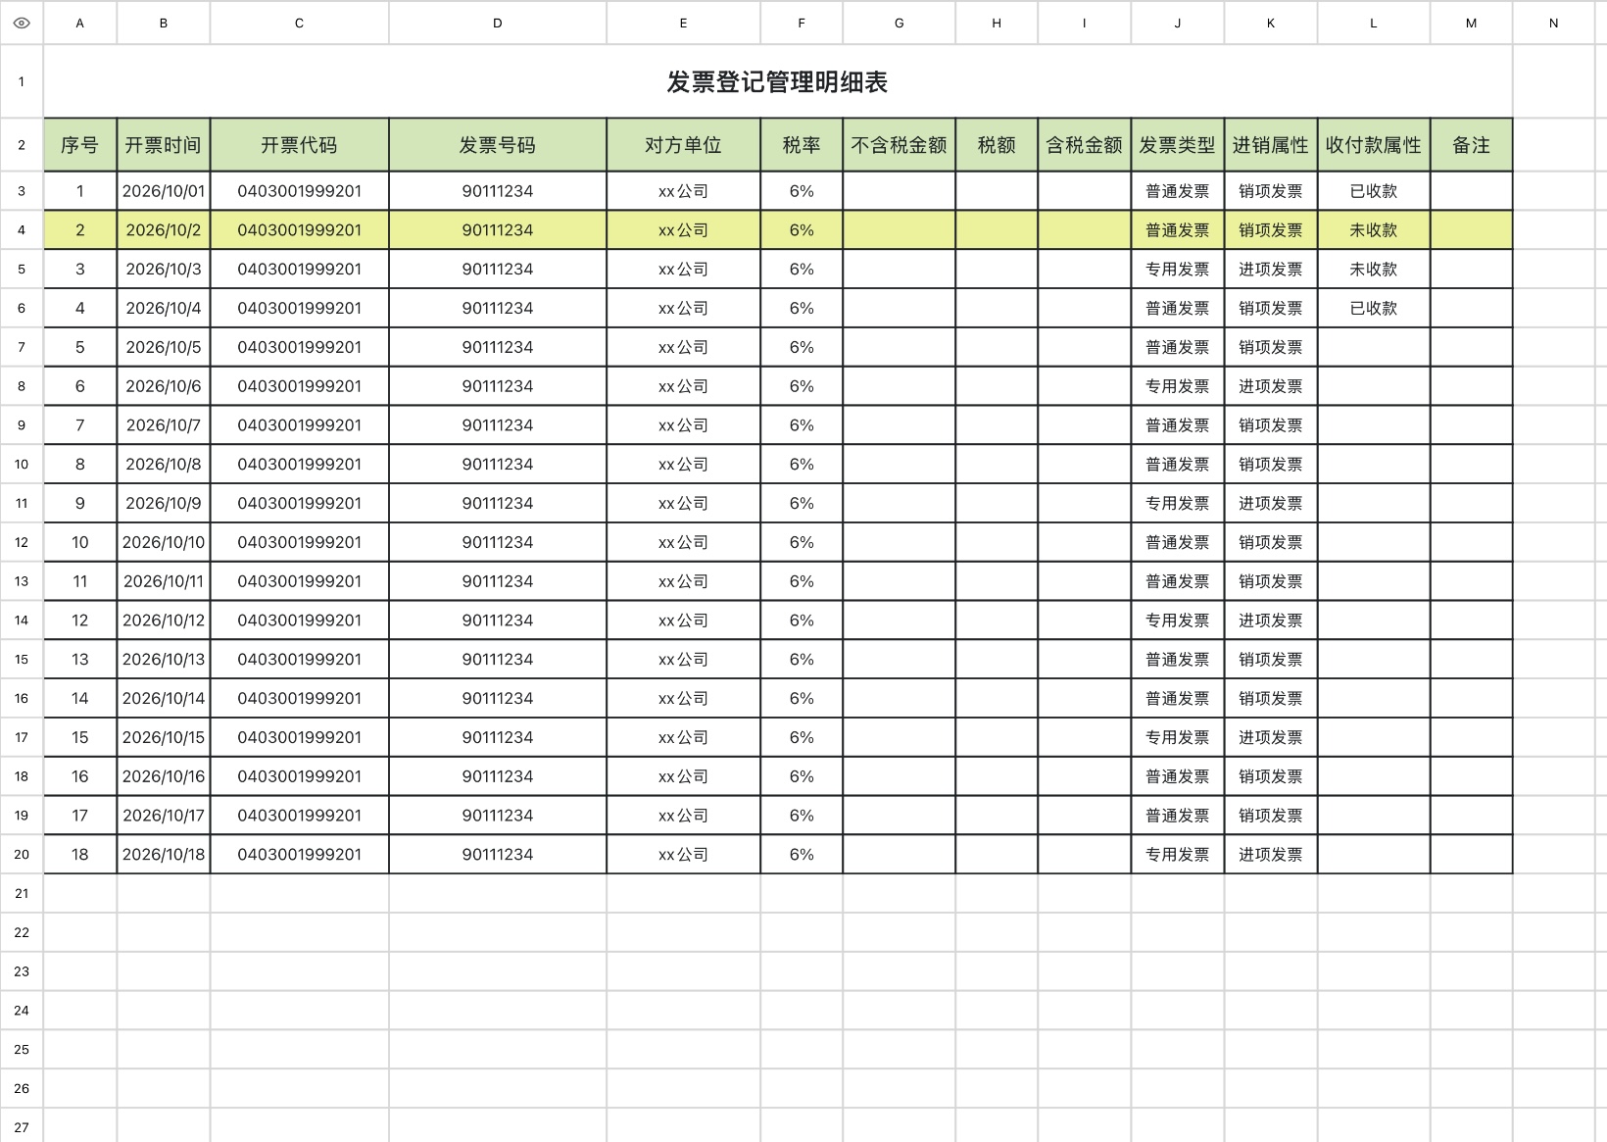
Task: Toggle the eye icon in the sheet corner
Action: 22,23
